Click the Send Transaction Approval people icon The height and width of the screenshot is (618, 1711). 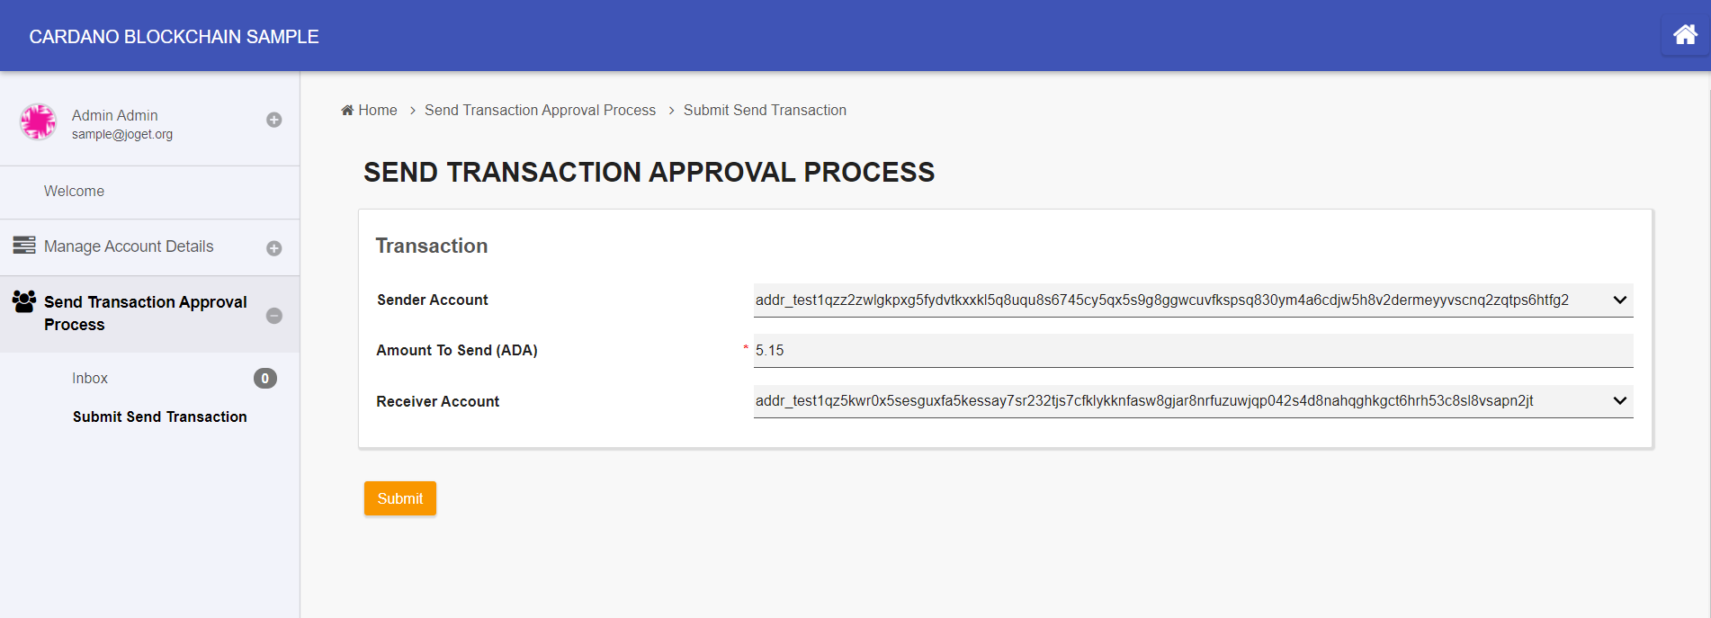click(x=24, y=301)
